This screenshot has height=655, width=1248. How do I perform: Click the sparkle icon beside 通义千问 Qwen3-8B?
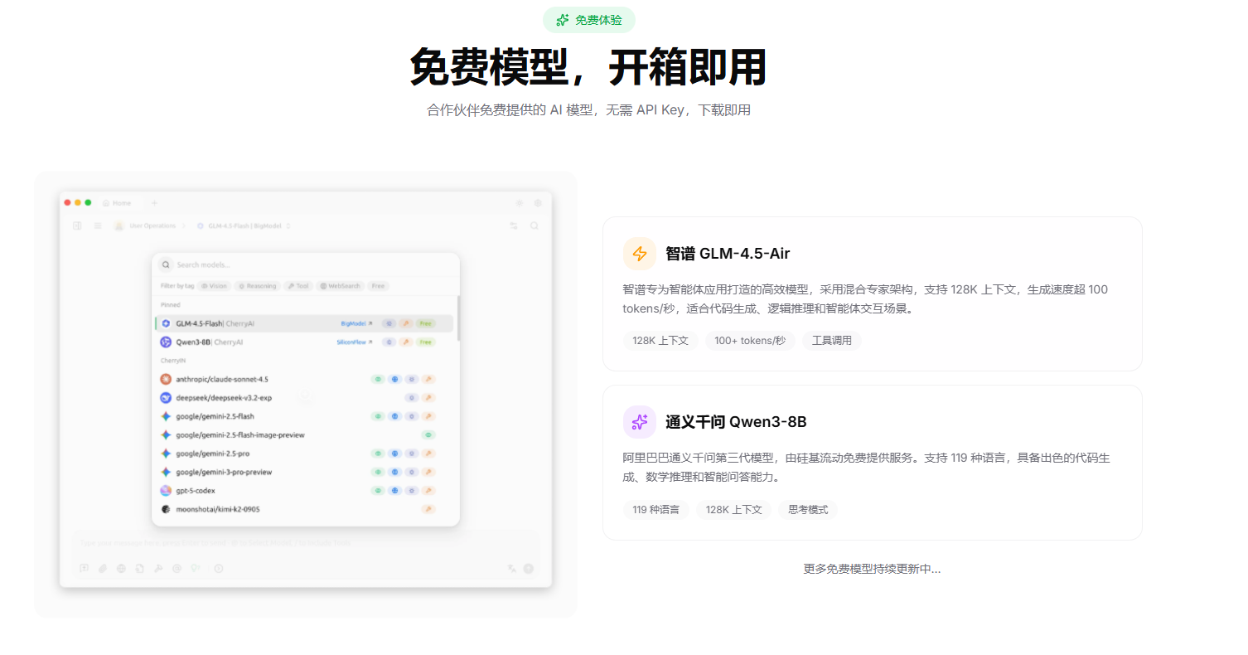tap(639, 422)
